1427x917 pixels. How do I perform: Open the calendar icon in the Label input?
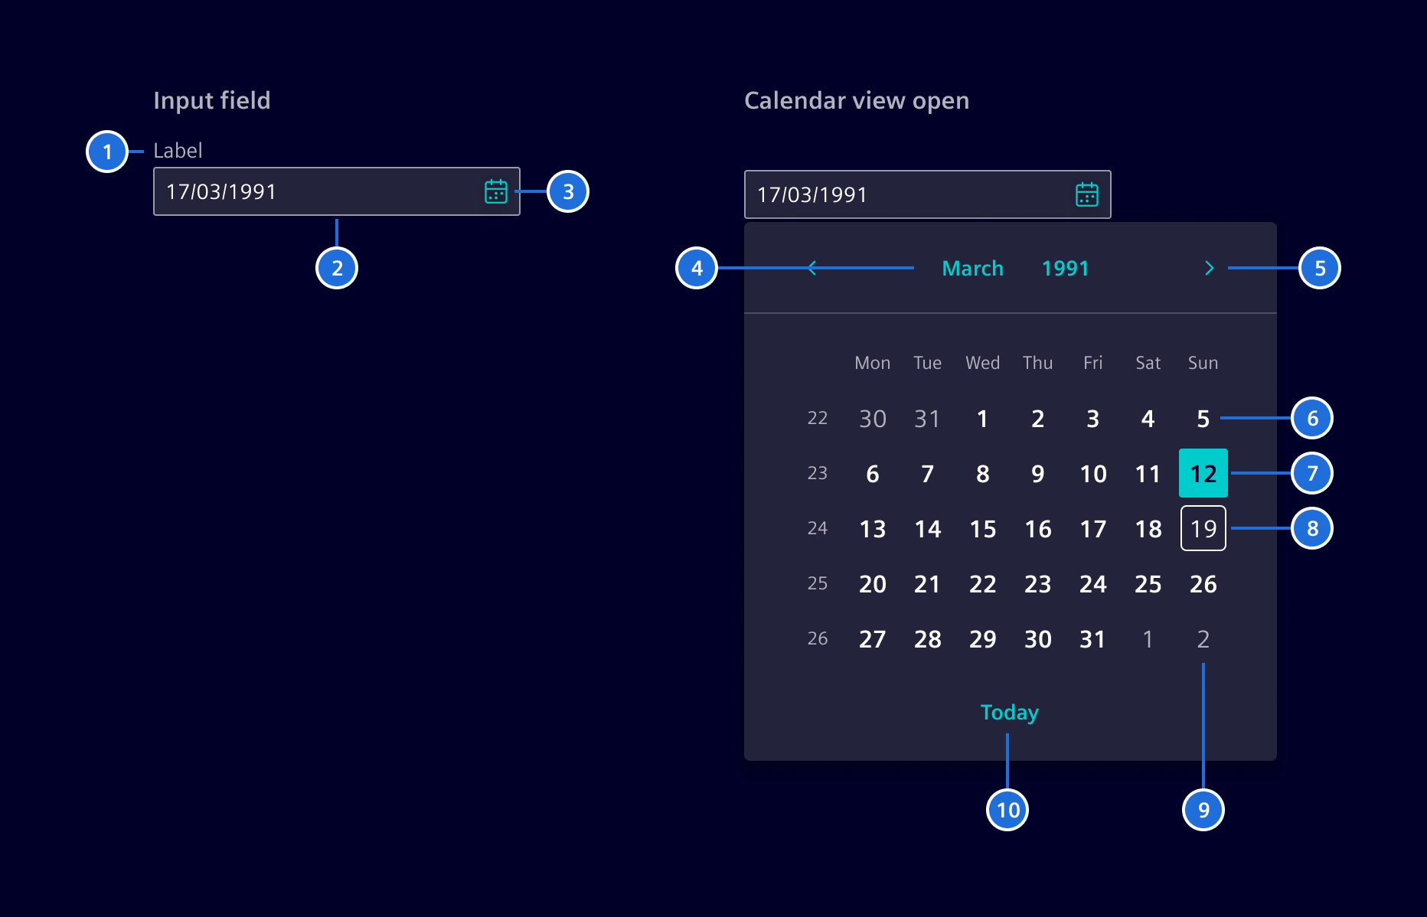495,191
